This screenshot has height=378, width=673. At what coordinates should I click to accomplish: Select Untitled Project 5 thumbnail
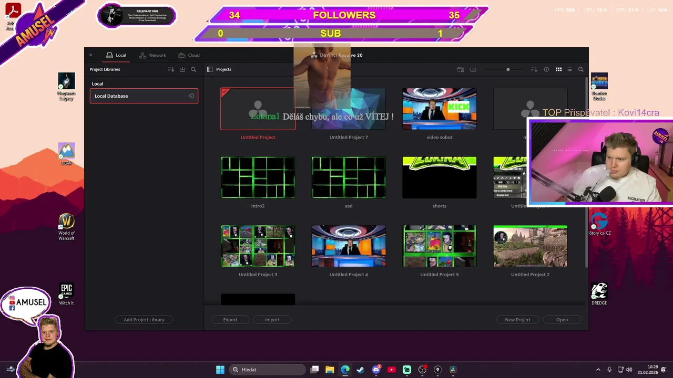click(x=440, y=246)
